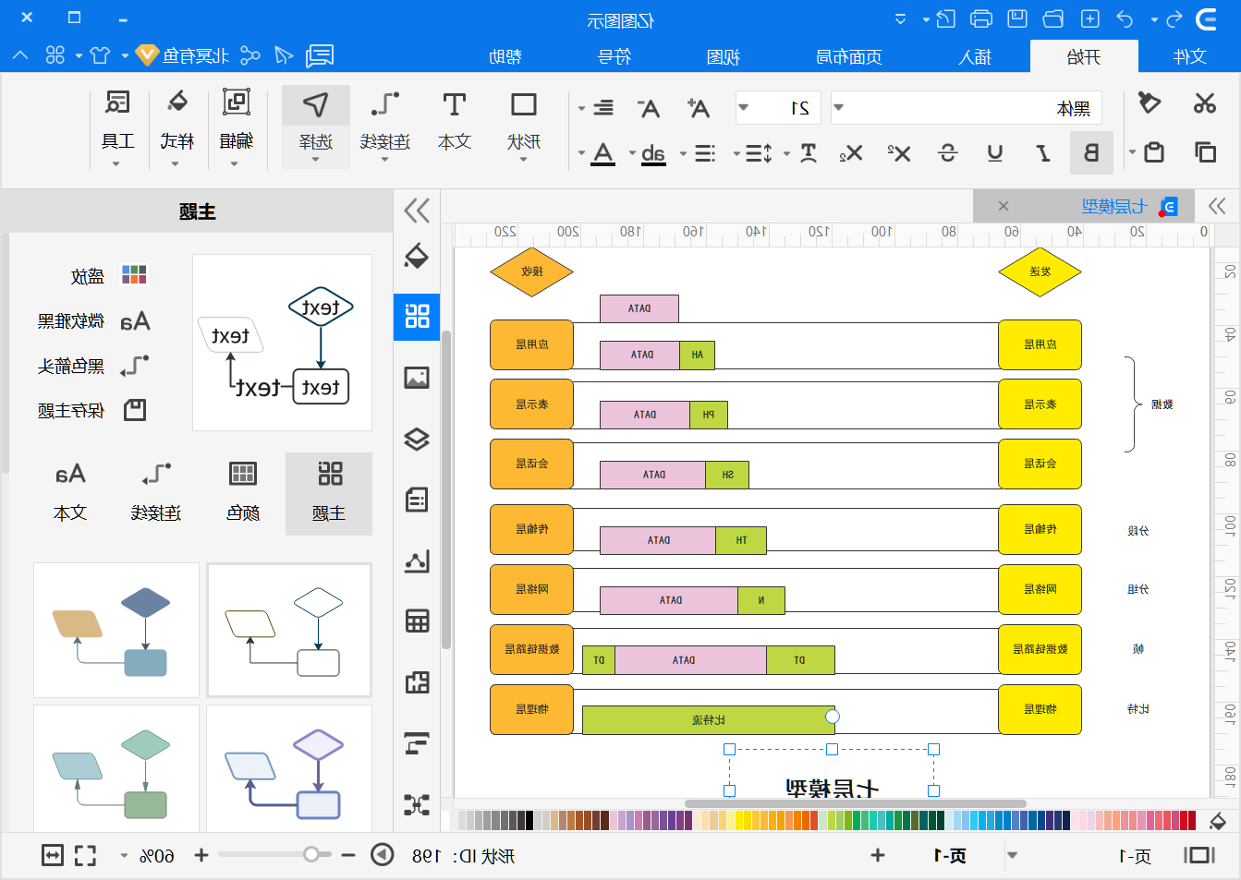Click the fit-to-width icon in the status bar
Screen dimensions: 1241x880
tap(53, 856)
